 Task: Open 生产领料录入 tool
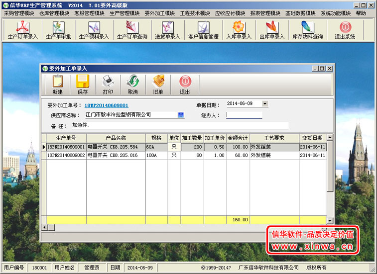coord(94,30)
